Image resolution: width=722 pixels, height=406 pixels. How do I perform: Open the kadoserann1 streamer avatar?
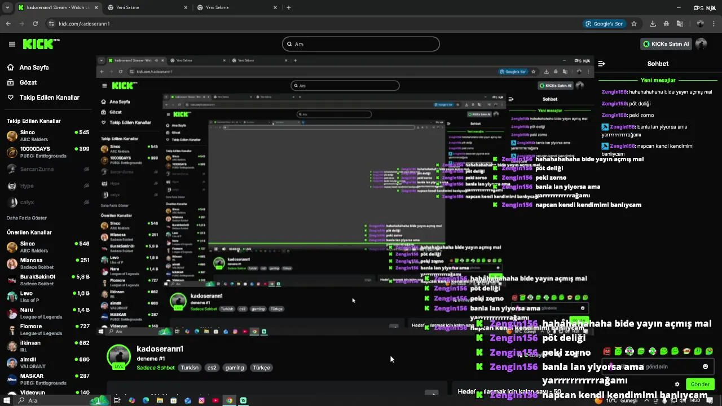[x=118, y=357]
